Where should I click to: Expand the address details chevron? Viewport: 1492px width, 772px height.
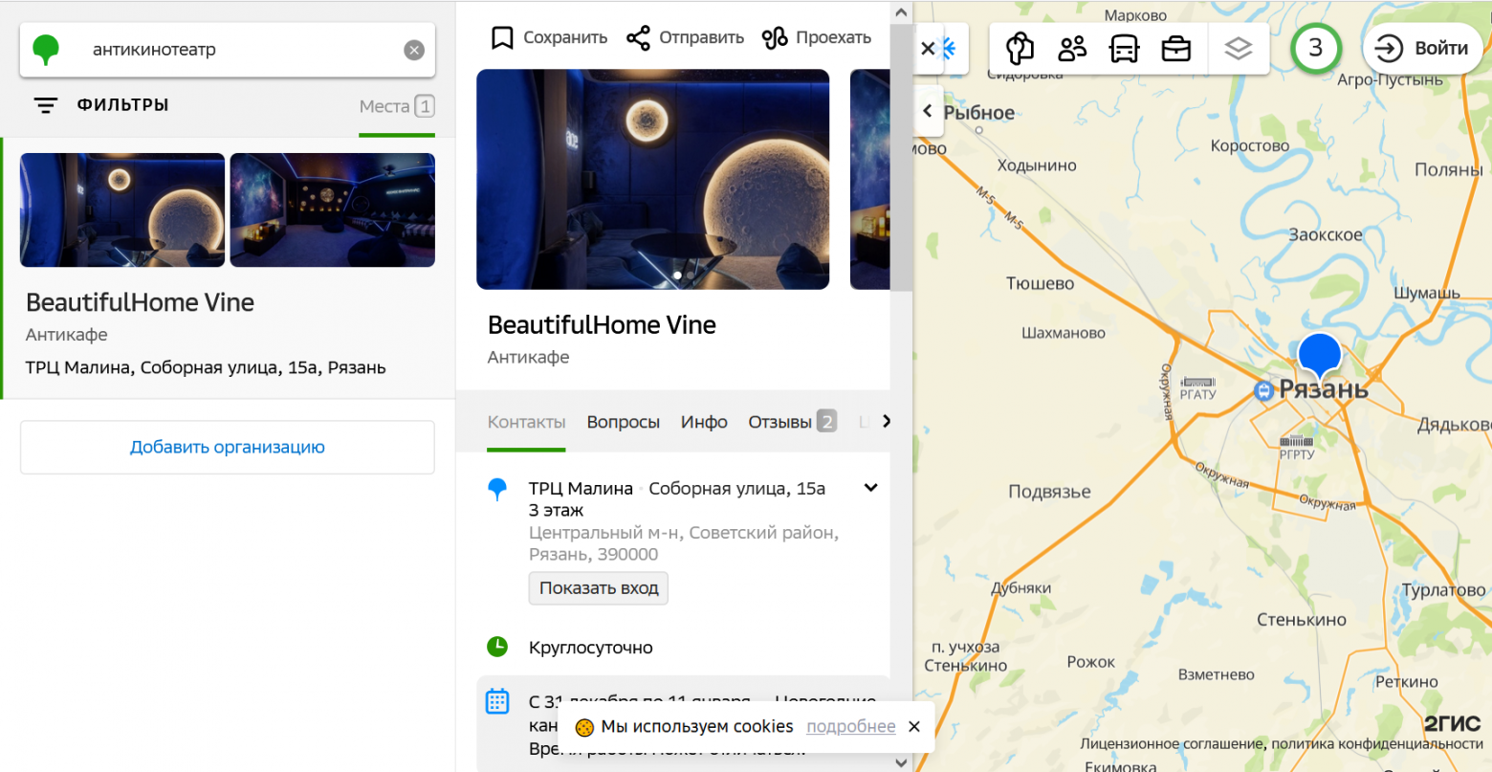pos(870,488)
